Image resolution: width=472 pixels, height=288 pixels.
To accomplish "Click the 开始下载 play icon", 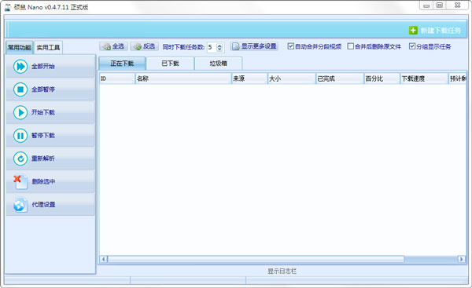I will click(x=20, y=112).
